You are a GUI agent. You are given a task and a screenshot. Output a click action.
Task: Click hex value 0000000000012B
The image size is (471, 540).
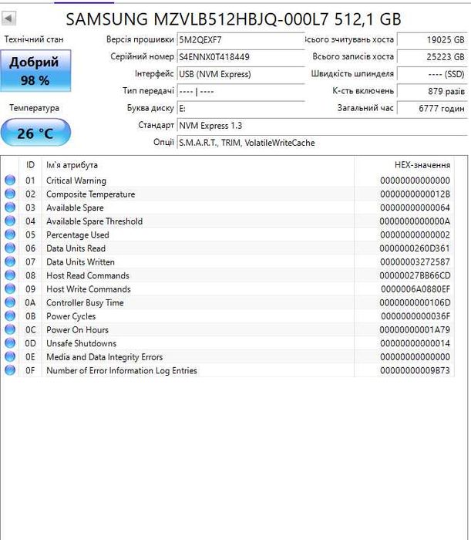coord(415,194)
